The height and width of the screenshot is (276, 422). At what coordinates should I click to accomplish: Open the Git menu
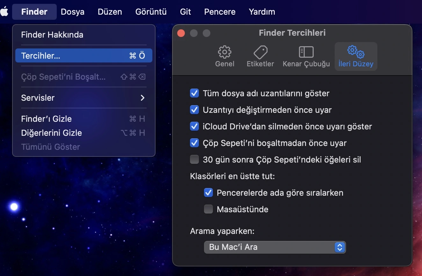tap(186, 12)
